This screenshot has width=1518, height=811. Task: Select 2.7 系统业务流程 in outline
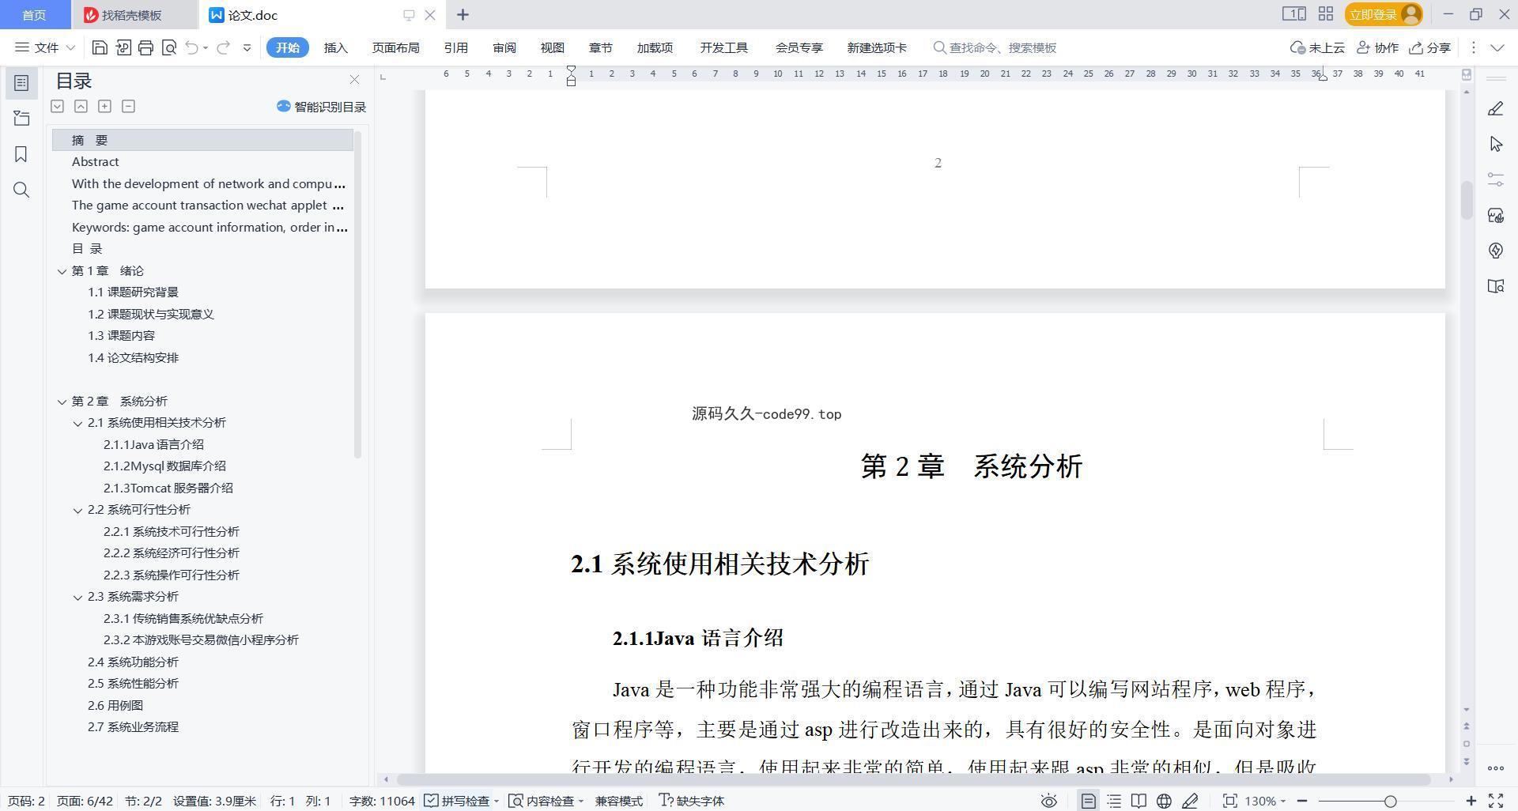(x=133, y=727)
